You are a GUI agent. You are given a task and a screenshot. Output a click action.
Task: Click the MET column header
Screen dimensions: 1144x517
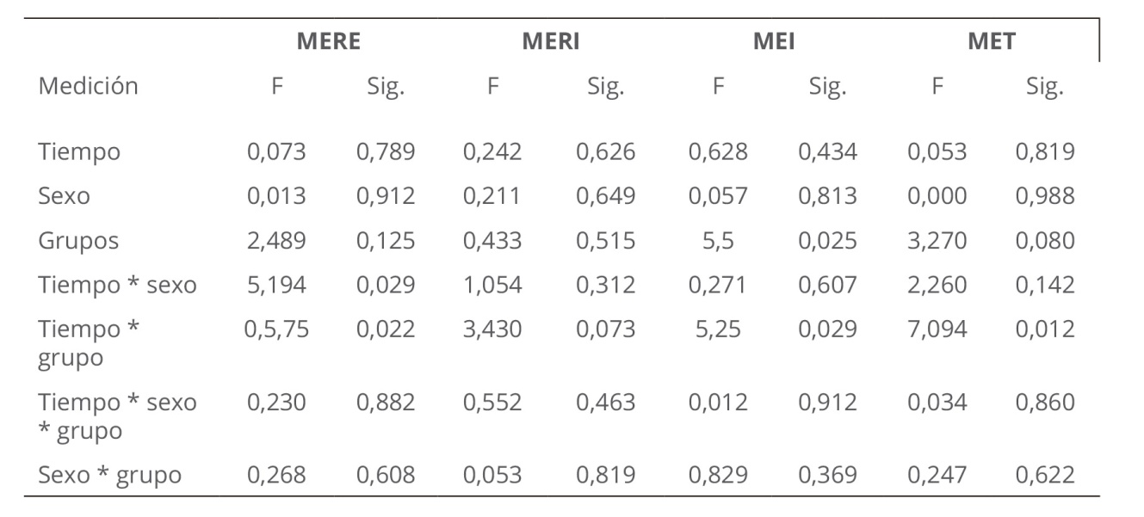(x=991, y=41)
